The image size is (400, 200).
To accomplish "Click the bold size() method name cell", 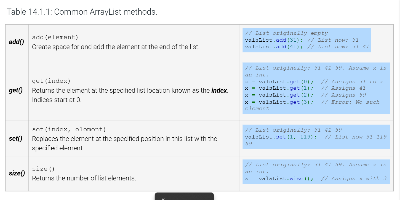I will (x=17, y=173).
